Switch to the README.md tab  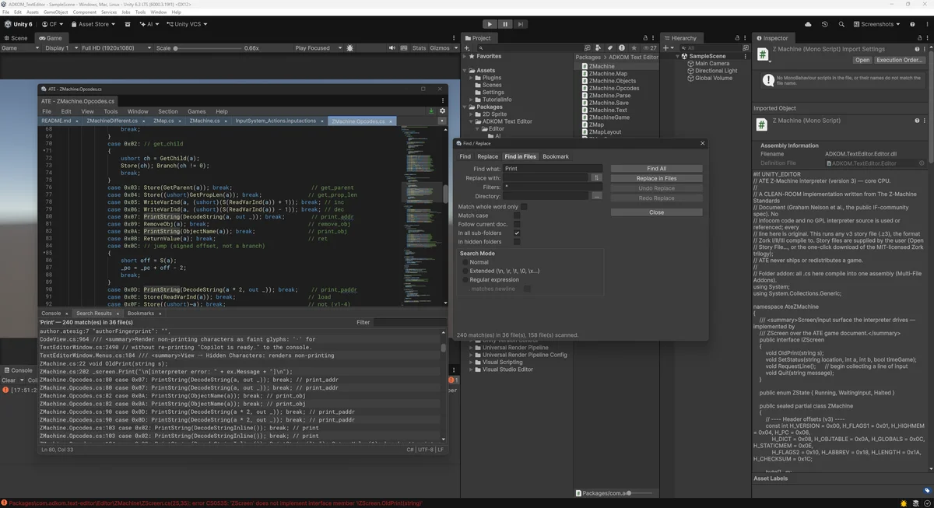point(56,121)
